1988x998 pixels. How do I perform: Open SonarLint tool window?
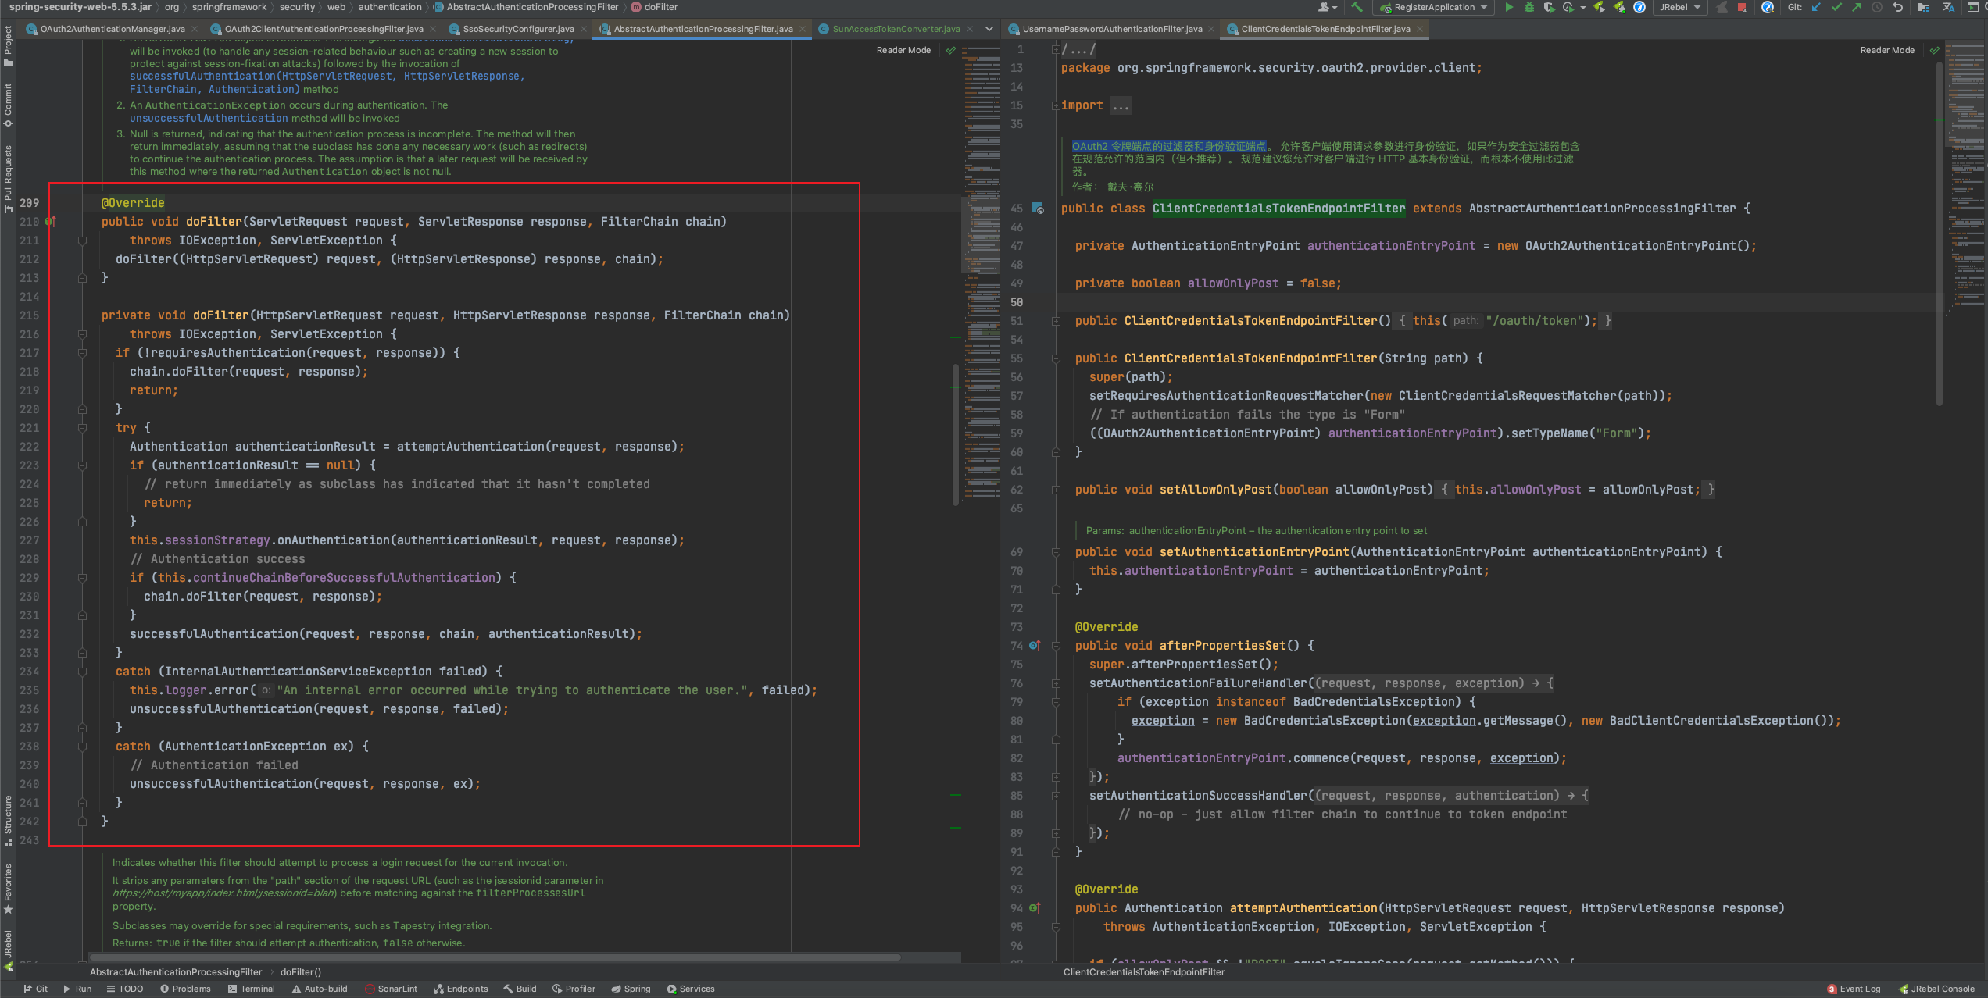coord(392,989)
